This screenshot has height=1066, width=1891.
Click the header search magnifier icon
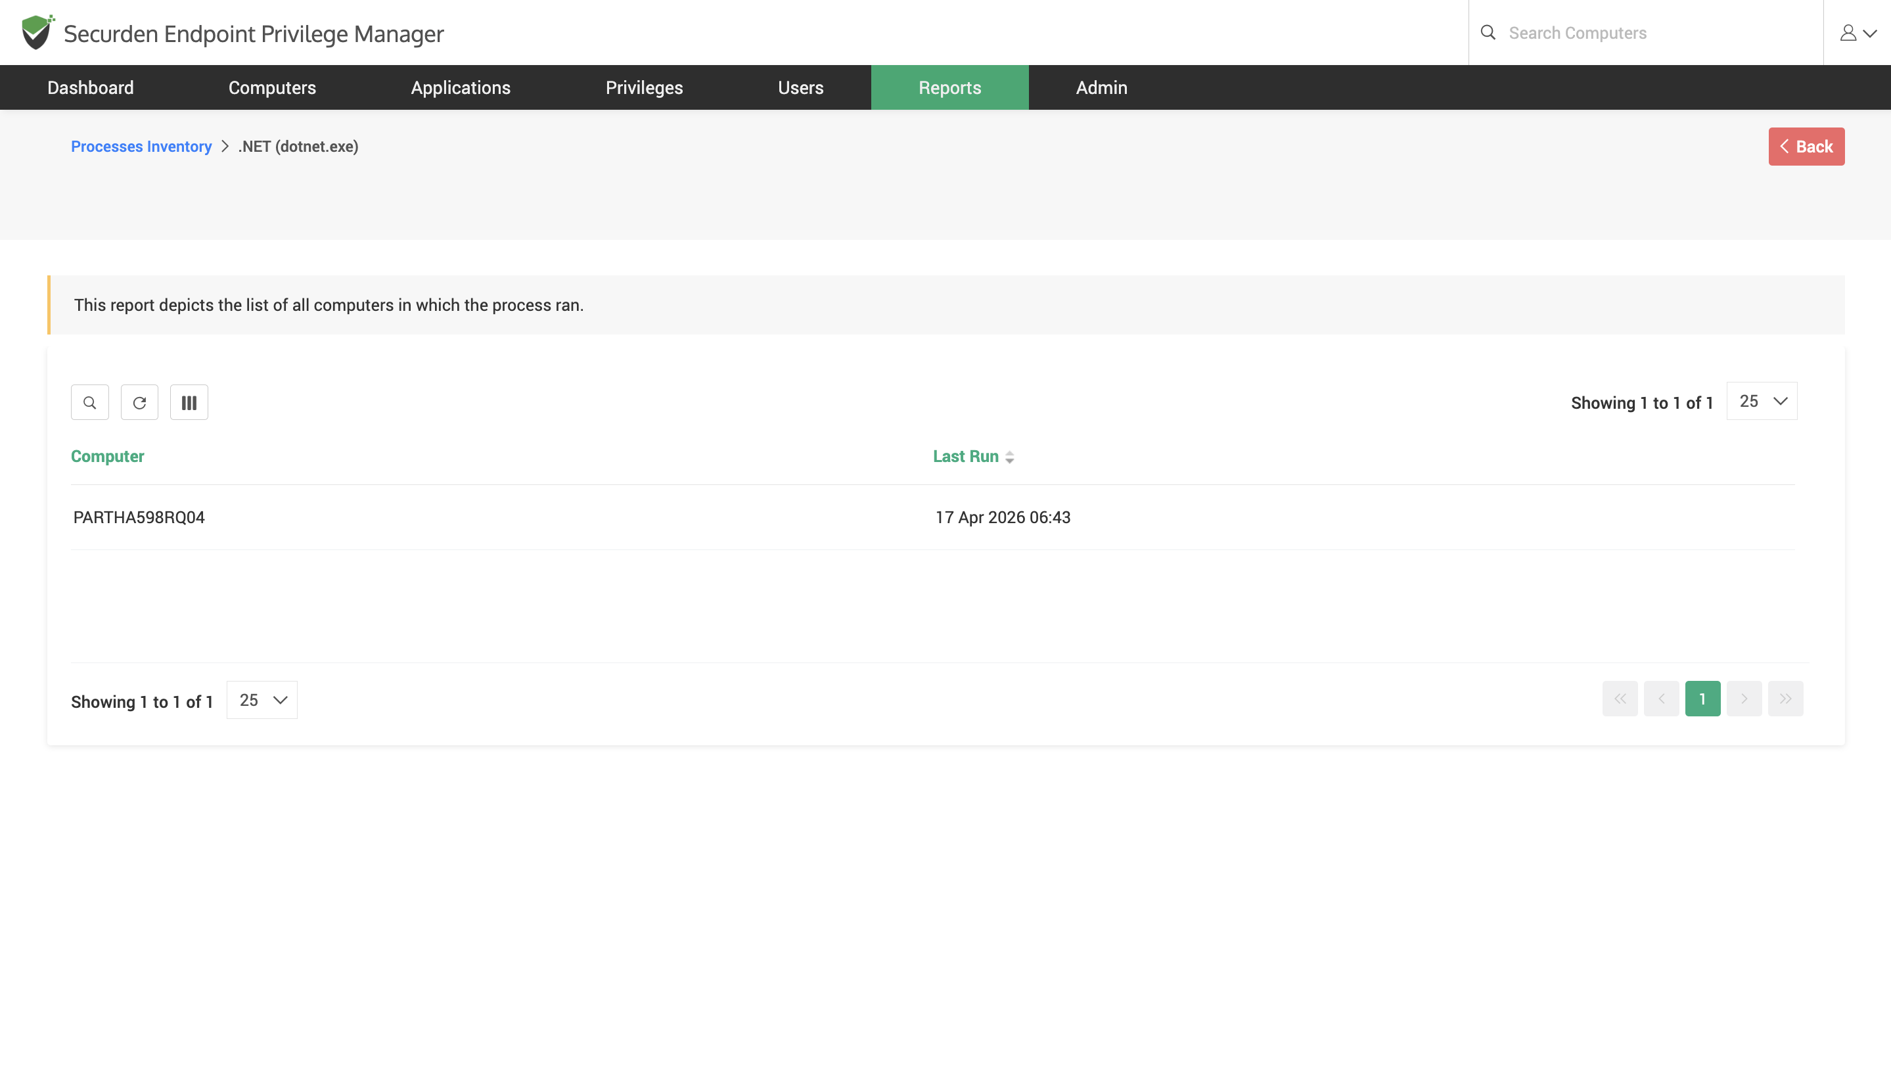tap(1488, 32)
